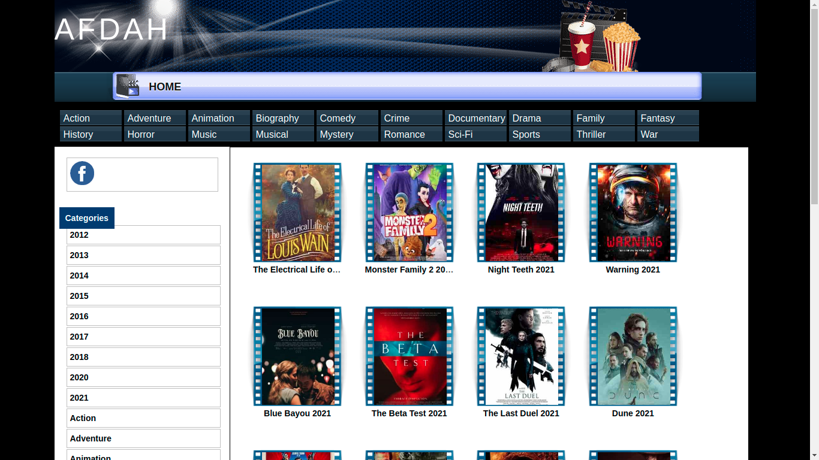The height and width of the screenshot is (460, 819).
Task: Select Music in the genre menu
Action: click(x=219, y=134)
